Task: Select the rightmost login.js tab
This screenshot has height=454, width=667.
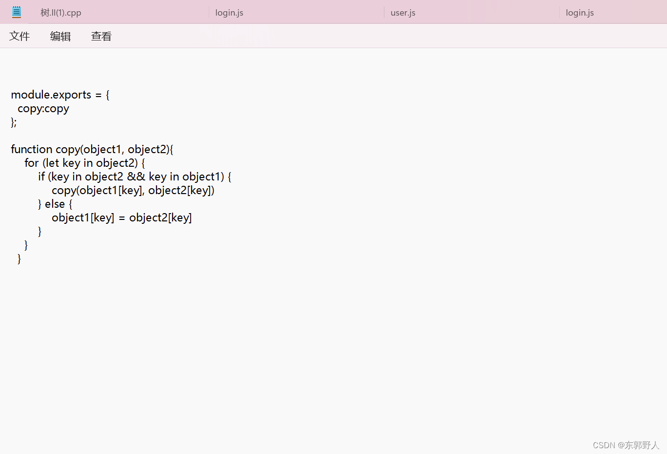Action: [579, 12]
